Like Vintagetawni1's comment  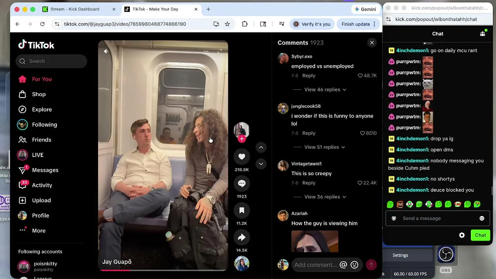(360, 183)
